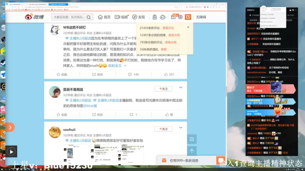
Task: Favorite the 昱辰不是雨晨 post
Action: 62,115
